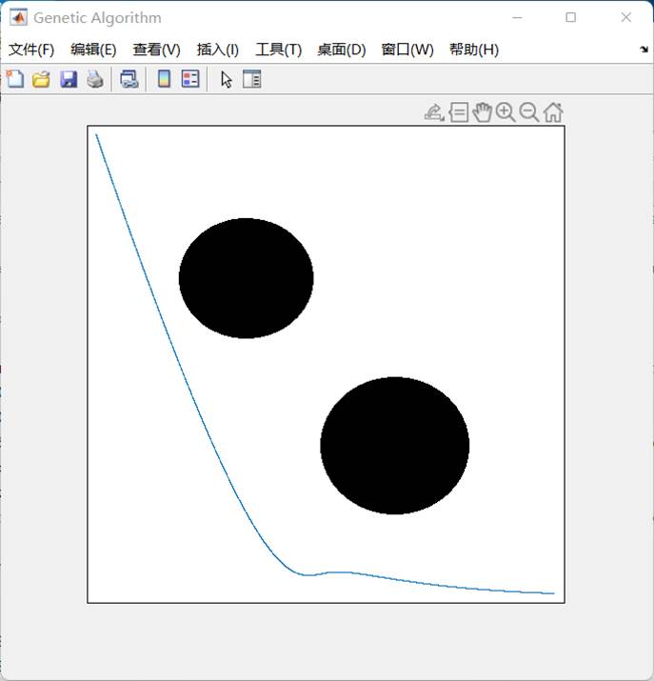Expand the 工具(T) menu
Viewport: 654px width, 681px height.
(x=278, y=50)
